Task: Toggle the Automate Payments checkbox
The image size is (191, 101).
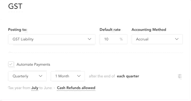Action: point(11,64)
